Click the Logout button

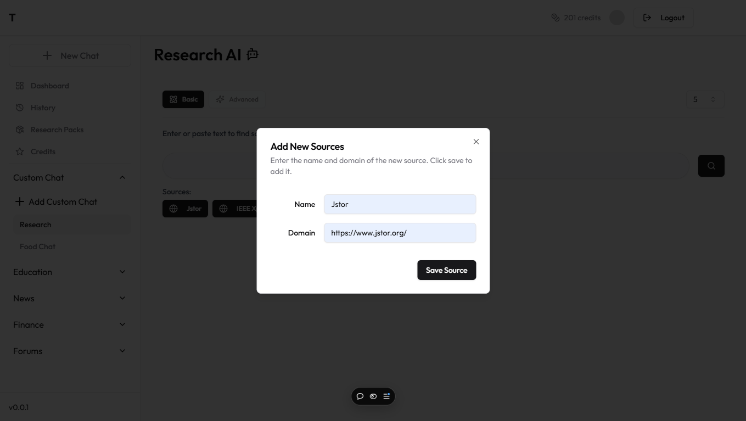tap(663, 18)
